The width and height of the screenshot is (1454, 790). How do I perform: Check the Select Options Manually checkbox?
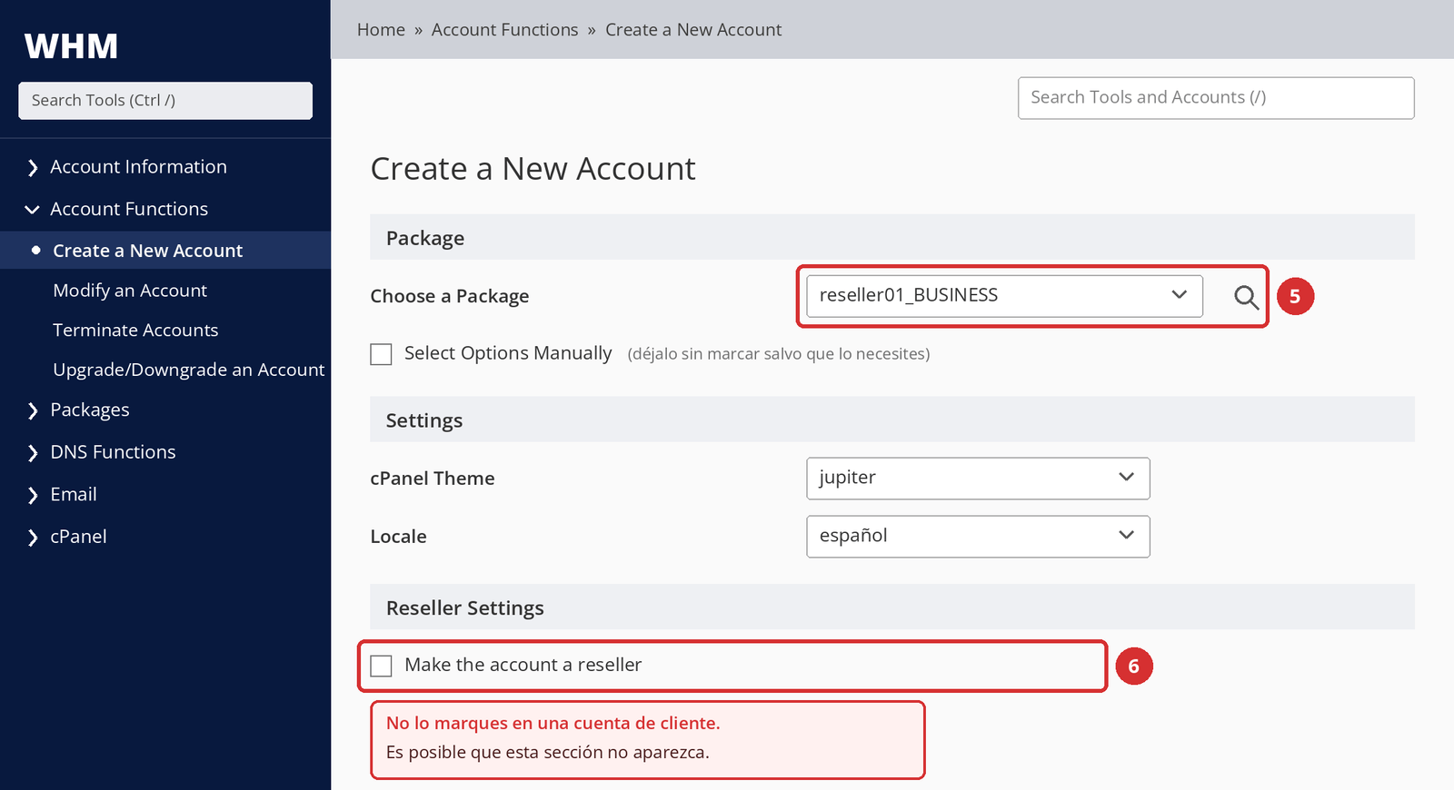coord(381,354)
